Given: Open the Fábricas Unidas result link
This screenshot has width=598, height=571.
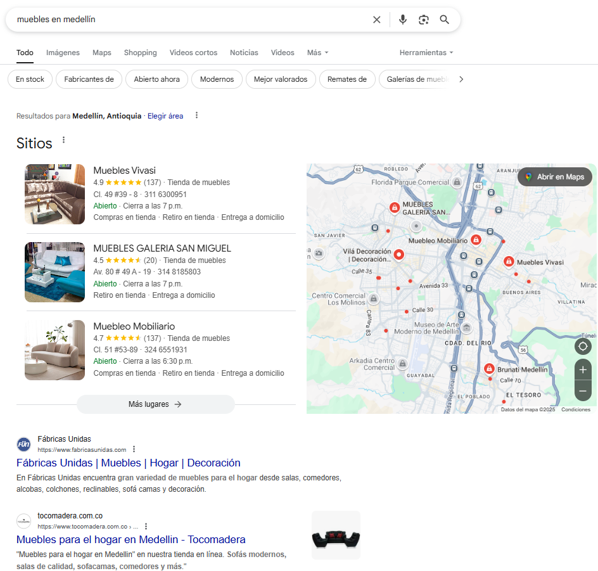Looking at the screenshot, I should point(128,463).
